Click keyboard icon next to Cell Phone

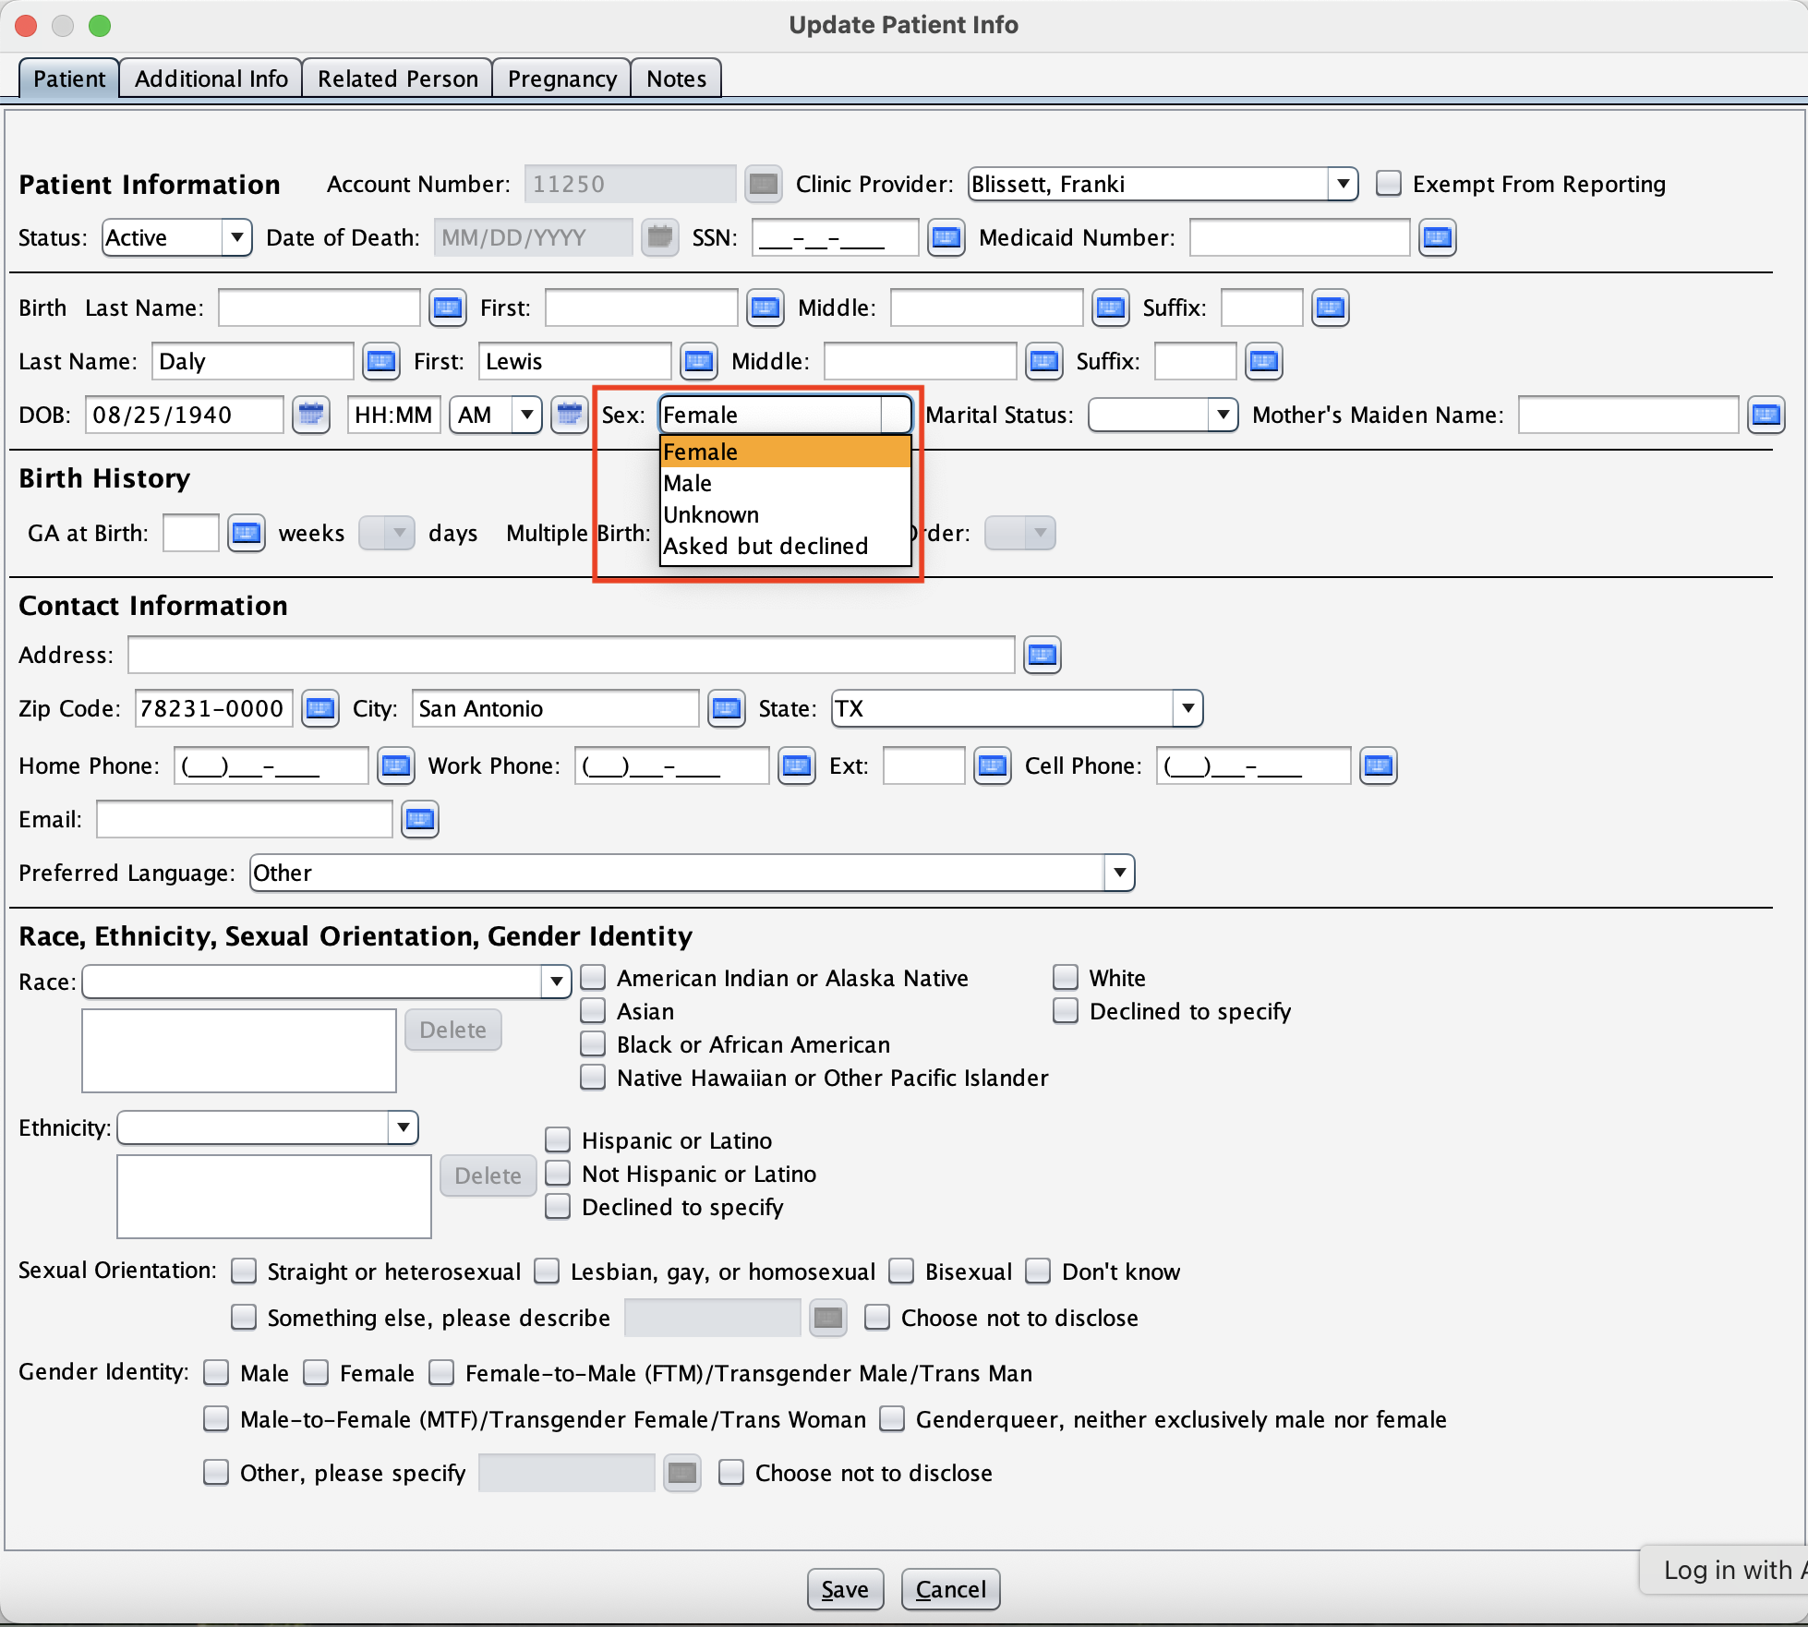point(1378,766)
